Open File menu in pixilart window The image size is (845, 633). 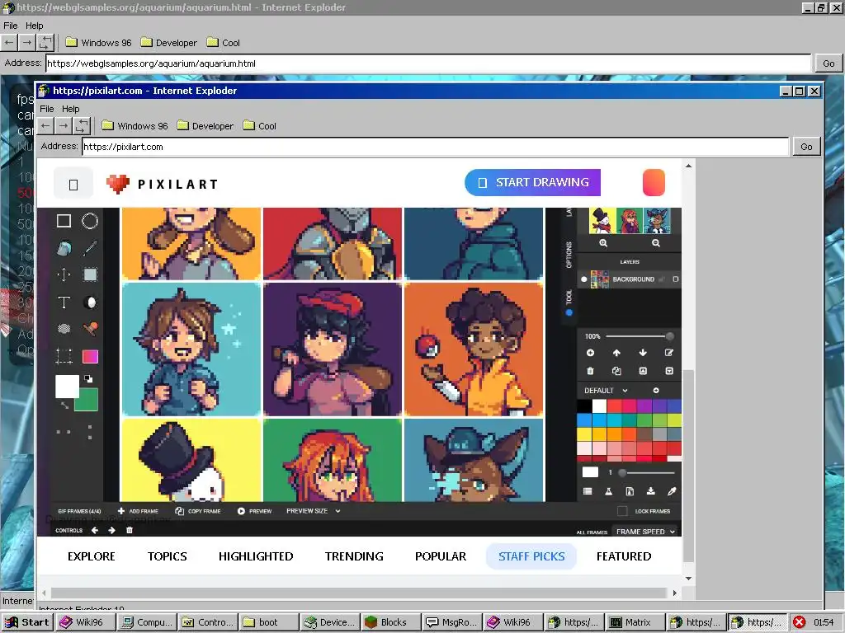(47, 109)
